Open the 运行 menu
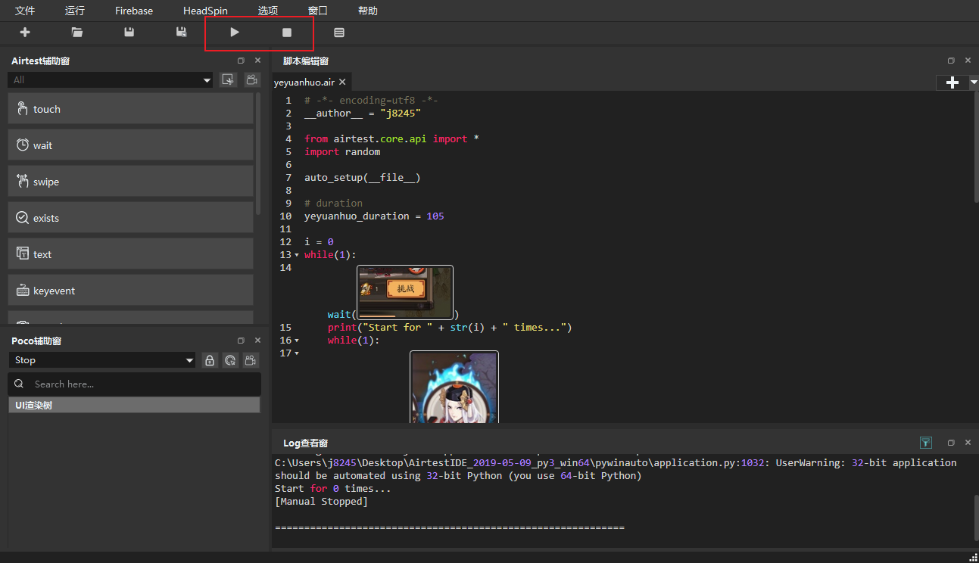Screen dimensions: 979x563 click(x=75, y=11)
